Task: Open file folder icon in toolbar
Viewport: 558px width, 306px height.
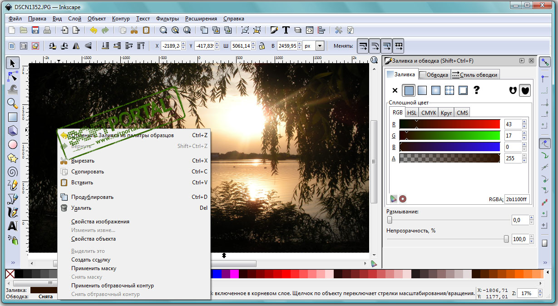Action: coord(24,30)
